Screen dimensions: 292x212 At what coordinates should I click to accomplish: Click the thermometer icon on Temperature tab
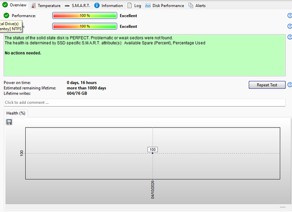point(33,5)
